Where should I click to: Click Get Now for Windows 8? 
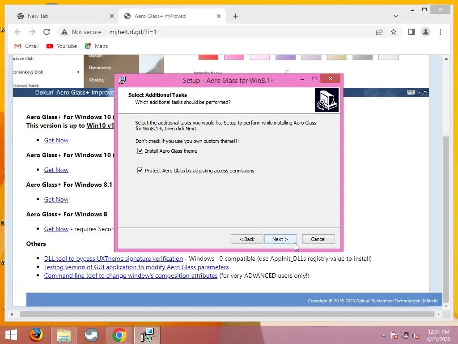click(x=56, y=229)
